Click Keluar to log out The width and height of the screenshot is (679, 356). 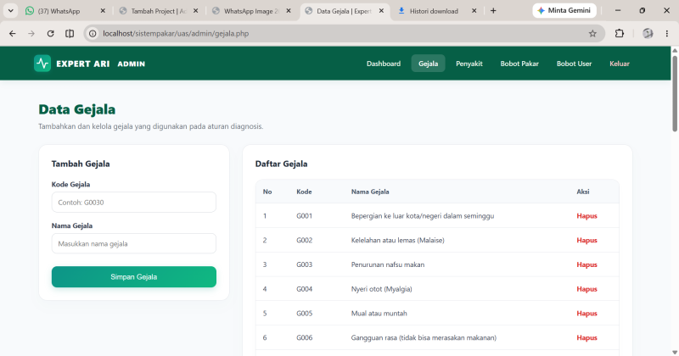coord(620,64)
